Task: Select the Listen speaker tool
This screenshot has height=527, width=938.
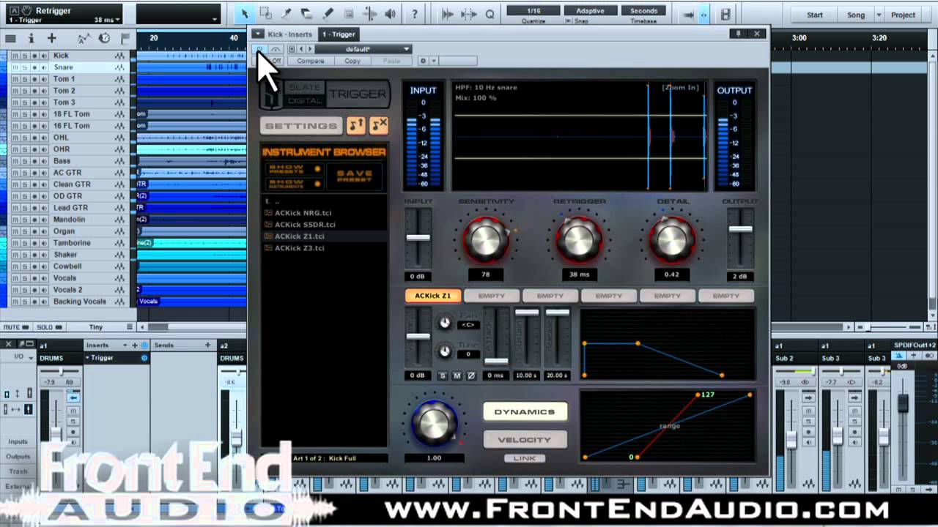Action: pyautogui.click(x=391, y=14)
